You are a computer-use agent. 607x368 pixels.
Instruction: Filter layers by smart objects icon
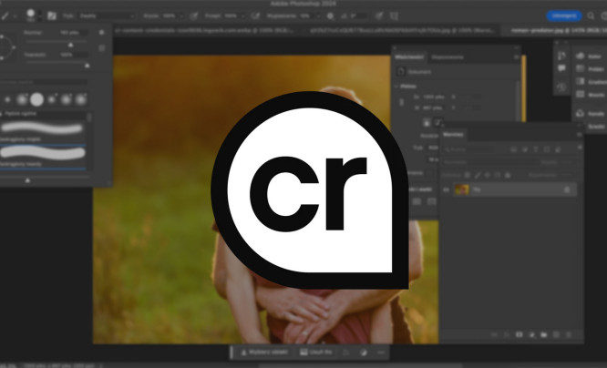pyautogui.click(x=558, y=149)
